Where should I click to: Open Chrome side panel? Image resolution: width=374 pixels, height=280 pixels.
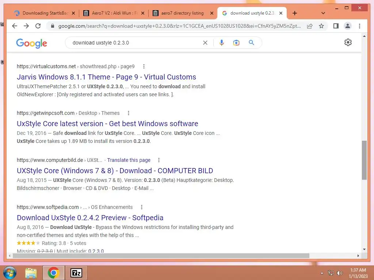click(336, 26)
